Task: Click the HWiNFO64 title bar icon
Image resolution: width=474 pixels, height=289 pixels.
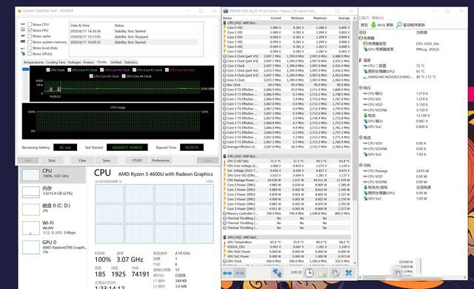Action: 225,11
